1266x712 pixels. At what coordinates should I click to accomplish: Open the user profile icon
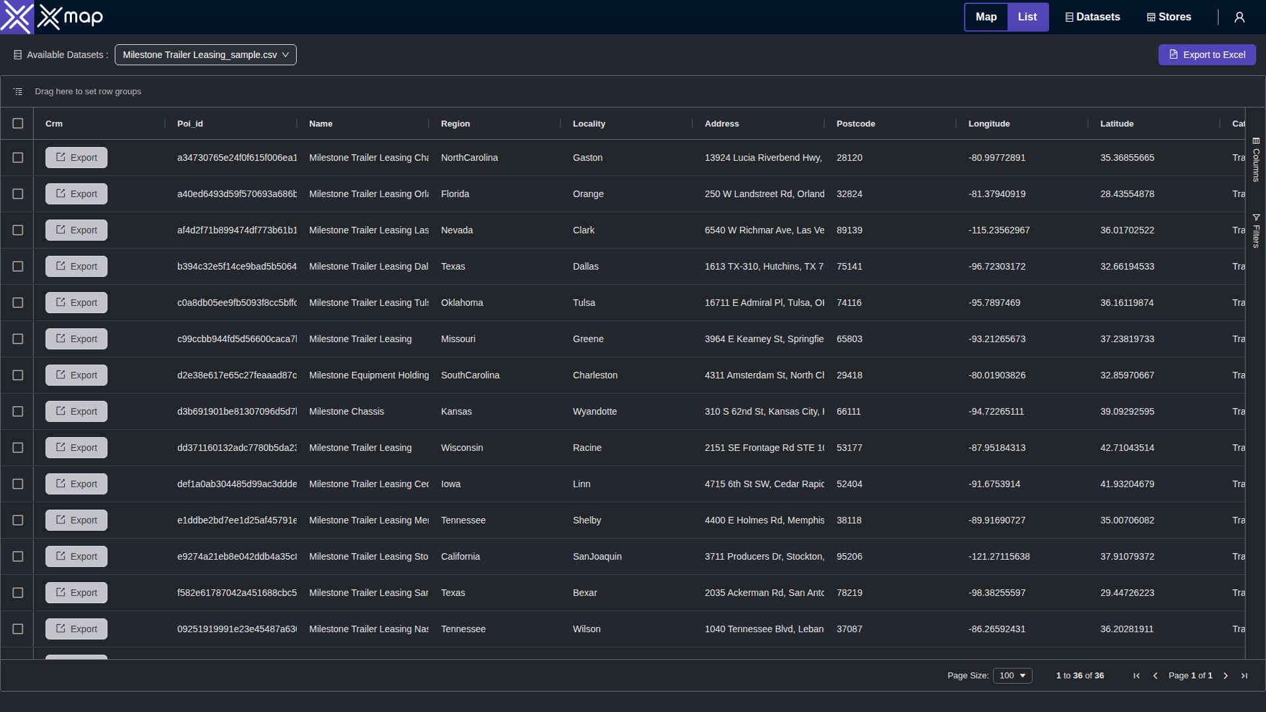1239,16
